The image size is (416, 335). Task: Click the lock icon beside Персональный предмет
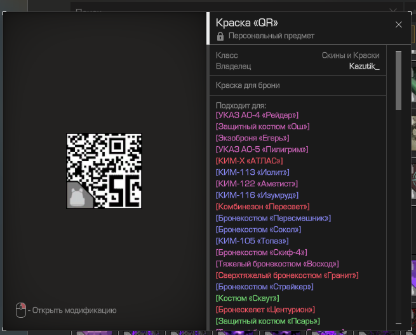coord(220,36)
